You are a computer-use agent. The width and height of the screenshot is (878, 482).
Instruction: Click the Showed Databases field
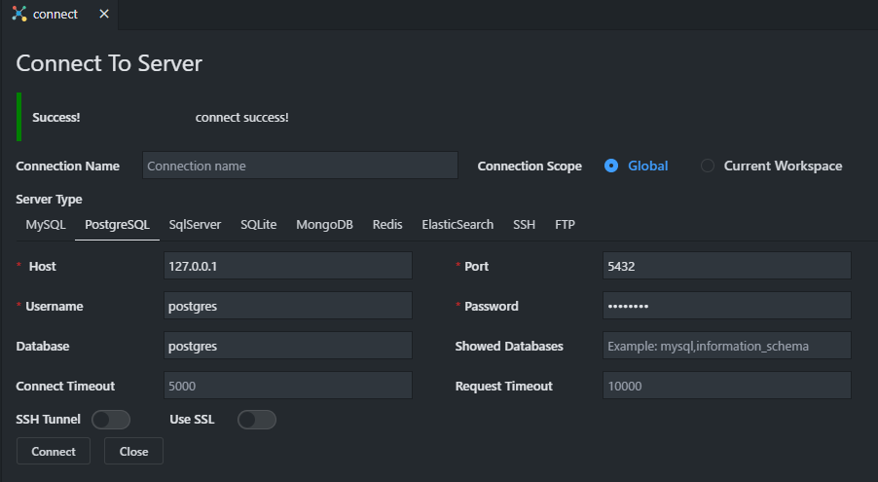726,346
